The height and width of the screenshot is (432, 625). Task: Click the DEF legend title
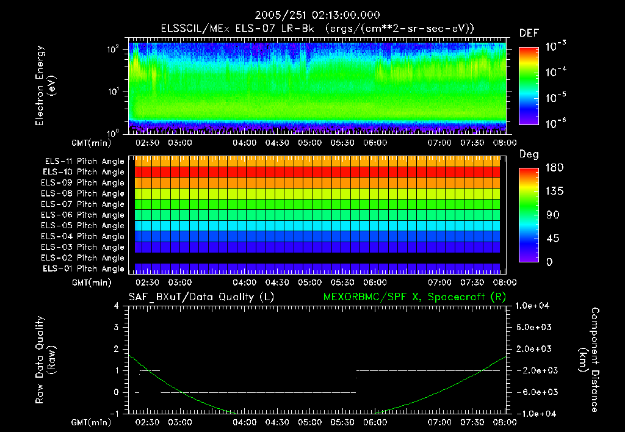[529, 33]
